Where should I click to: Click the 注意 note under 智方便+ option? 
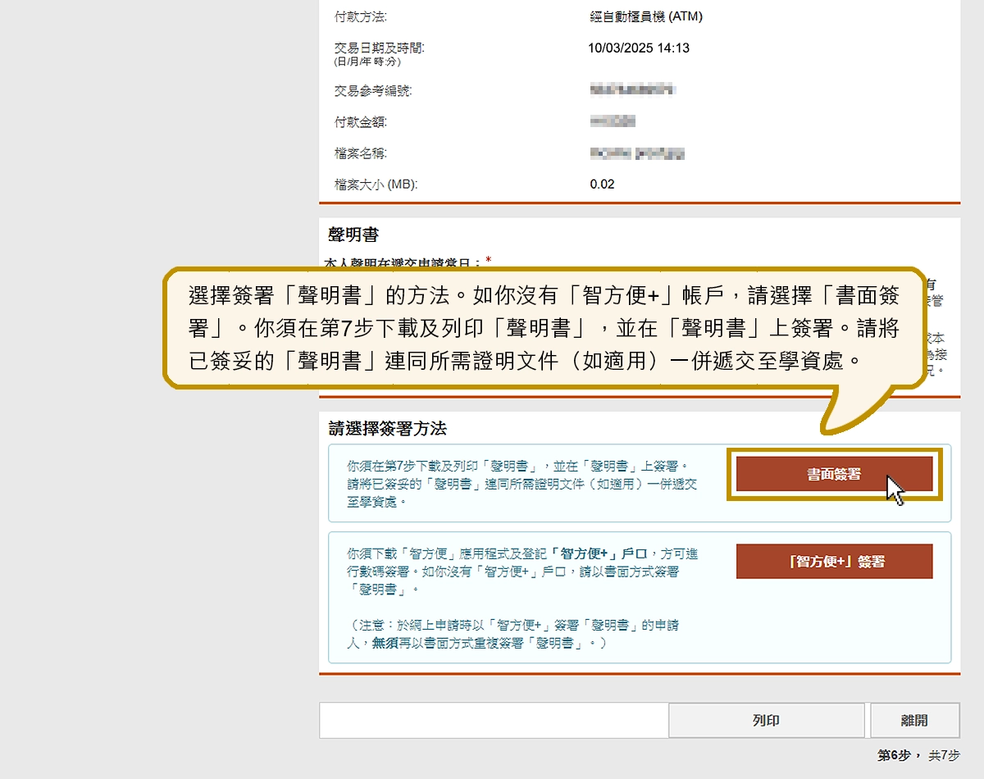[x=512, y=634]
